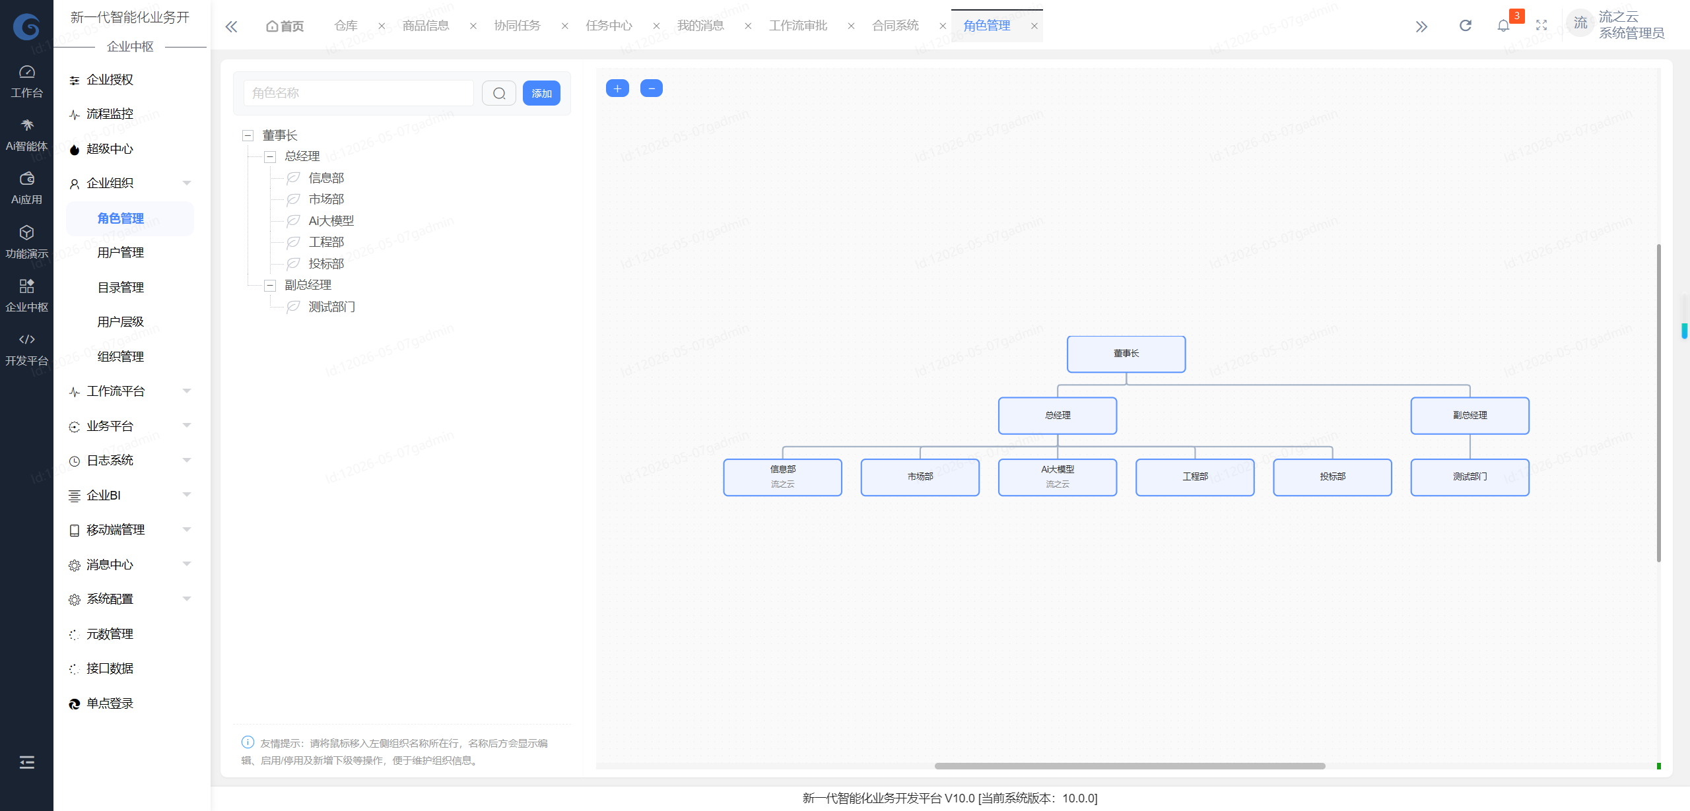This screenshot has width=1690, height=811.
Task: Zoom out the org chart with minus
Action: point(652,88)
